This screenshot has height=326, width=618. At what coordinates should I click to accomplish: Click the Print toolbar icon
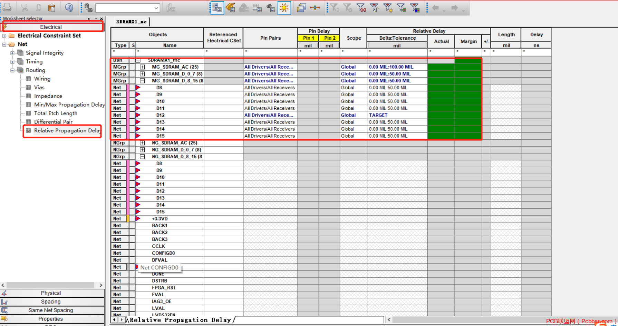(7, 8)
